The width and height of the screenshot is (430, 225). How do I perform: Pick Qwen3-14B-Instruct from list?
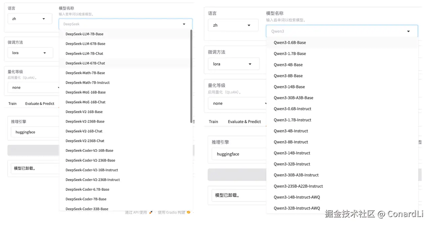point(342,153)
